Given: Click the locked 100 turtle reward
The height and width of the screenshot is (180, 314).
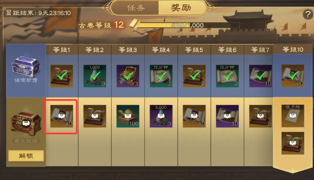Looking at the screenshot, I should [x=128, y=116].
